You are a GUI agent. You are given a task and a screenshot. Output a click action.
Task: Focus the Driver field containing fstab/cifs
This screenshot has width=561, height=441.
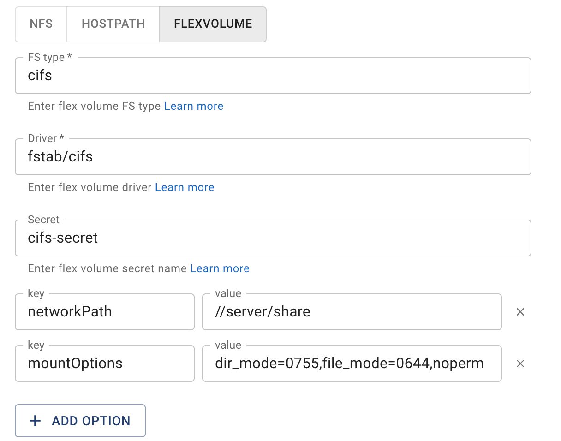(273, 157)
